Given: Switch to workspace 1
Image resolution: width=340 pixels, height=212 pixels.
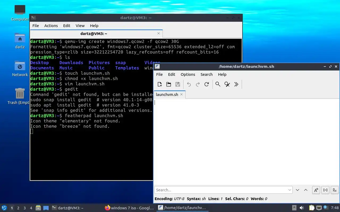Looking at the screenshot, I should [12, 208].
